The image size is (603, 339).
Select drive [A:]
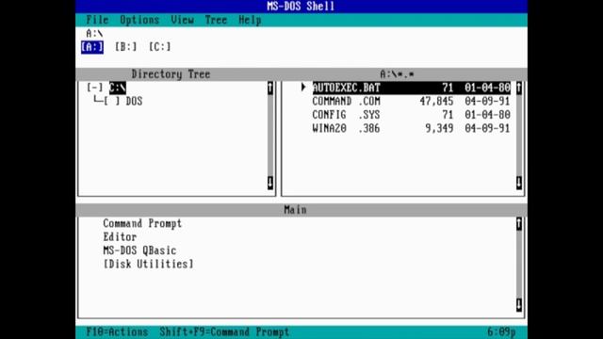(92, 47)
